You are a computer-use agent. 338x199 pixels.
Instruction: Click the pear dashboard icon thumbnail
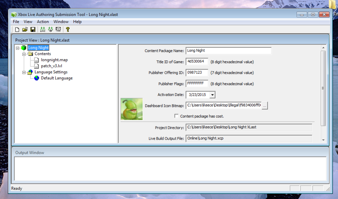131,109
